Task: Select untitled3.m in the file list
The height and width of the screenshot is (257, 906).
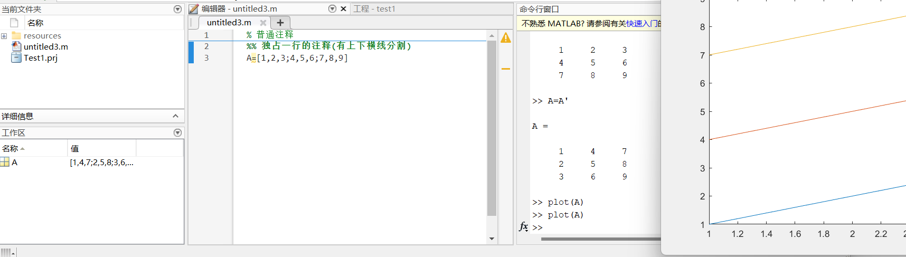Action: pyautogui.click(x=46, y=46)
